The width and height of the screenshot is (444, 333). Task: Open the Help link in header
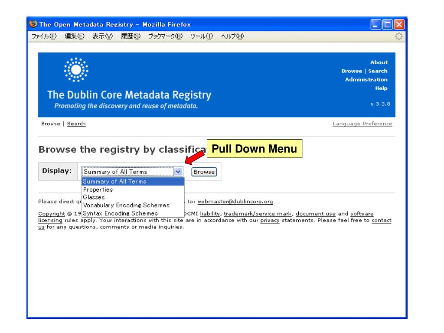[x=381, y=88]
